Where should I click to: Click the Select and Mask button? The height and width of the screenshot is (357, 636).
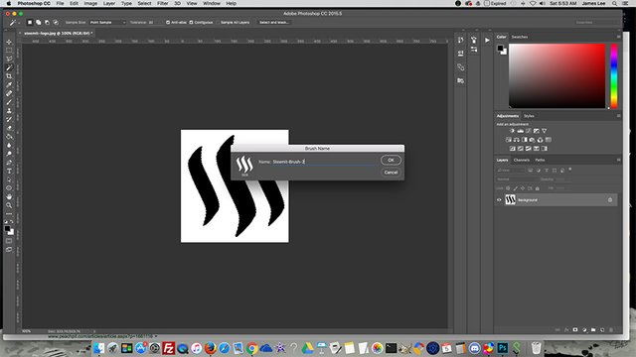pyautogui.click(x=274, y=22)
